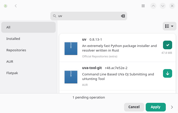Image resolution: width=178 pixels, height=113 pixels.
Task: Select the All category
Action: click(28, 27)
